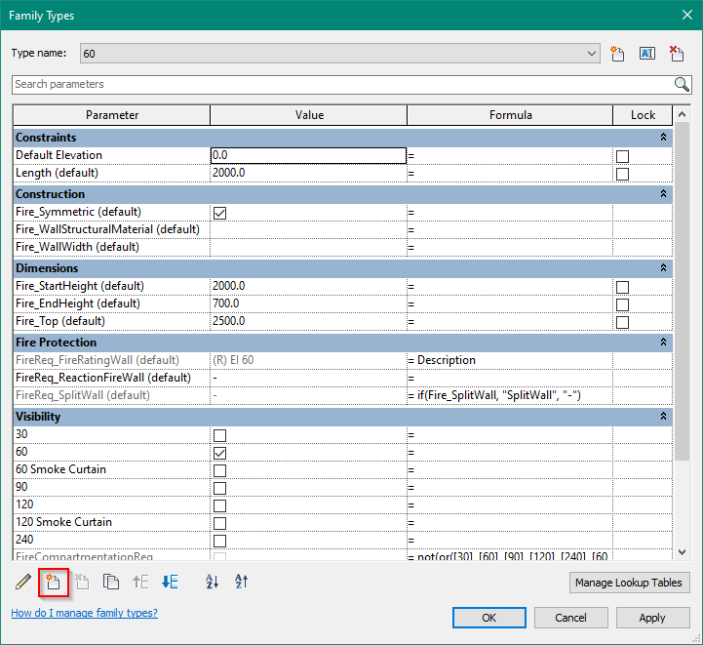The width and height of the screenshot is (703, 645).
Task: Click the scrollbar up arrow
Action: [x=682, y=114]
